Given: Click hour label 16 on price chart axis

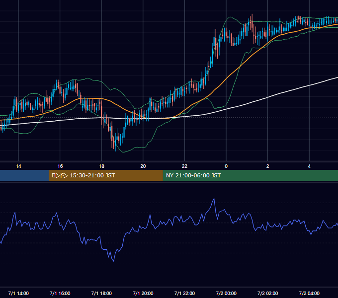Looking at the screenshot, I should click(60, 166).
